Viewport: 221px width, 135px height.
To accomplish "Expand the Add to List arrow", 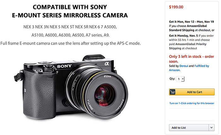I will [212, 127].
